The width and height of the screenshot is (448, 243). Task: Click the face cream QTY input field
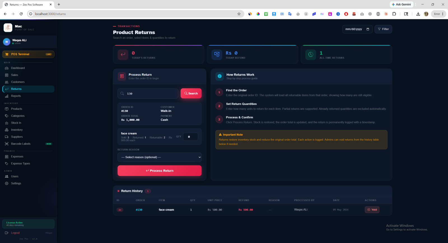[190, 137]
